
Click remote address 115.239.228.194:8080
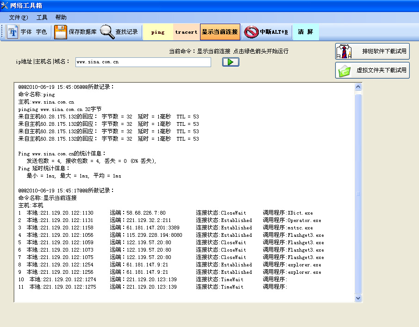pyautogui.click(x=154, y=235)
